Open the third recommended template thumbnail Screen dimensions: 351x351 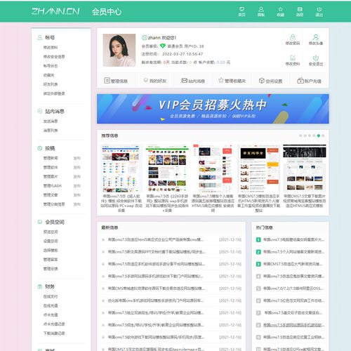coord(213,168)
